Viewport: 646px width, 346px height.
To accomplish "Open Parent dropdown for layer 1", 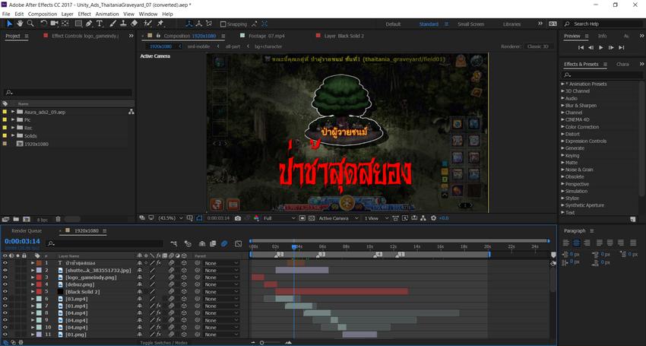I will [221, 263].
